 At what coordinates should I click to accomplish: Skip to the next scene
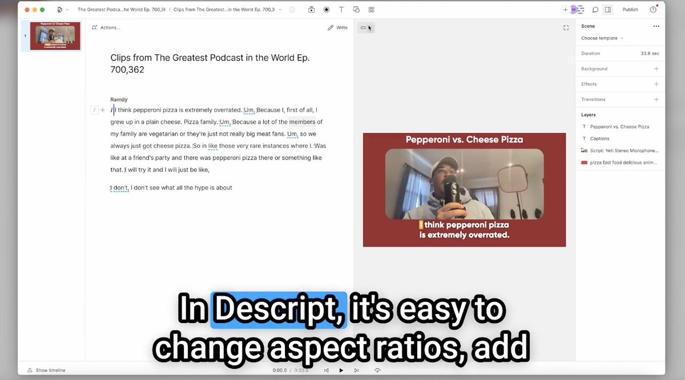pyautogui.click(x=356, y=370)
